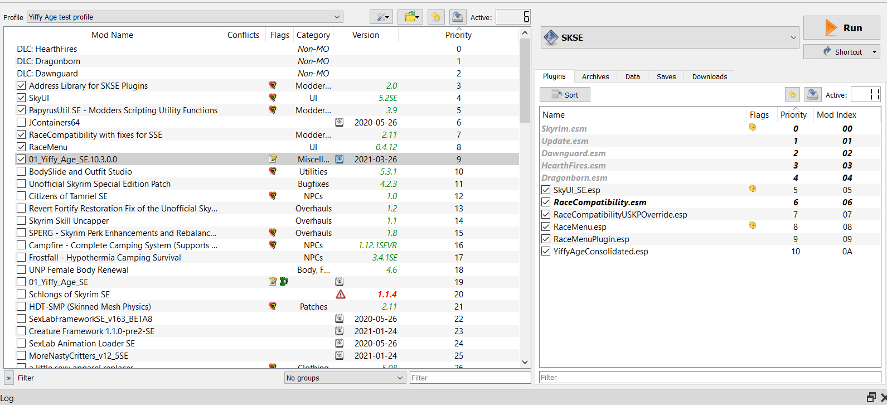Create plugin list backup icon in Plugins tab
Screen dimensions: 887x405
813,95
